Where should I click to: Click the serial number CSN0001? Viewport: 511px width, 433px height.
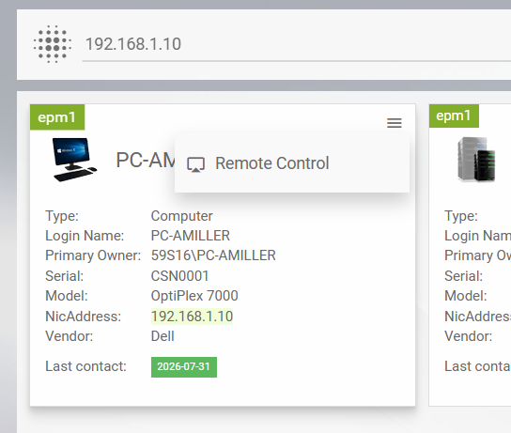click(179, 276)
